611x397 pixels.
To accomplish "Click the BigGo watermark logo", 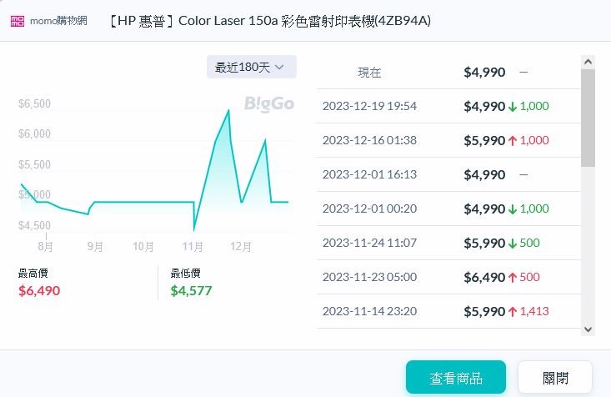I will click(268, 103).
